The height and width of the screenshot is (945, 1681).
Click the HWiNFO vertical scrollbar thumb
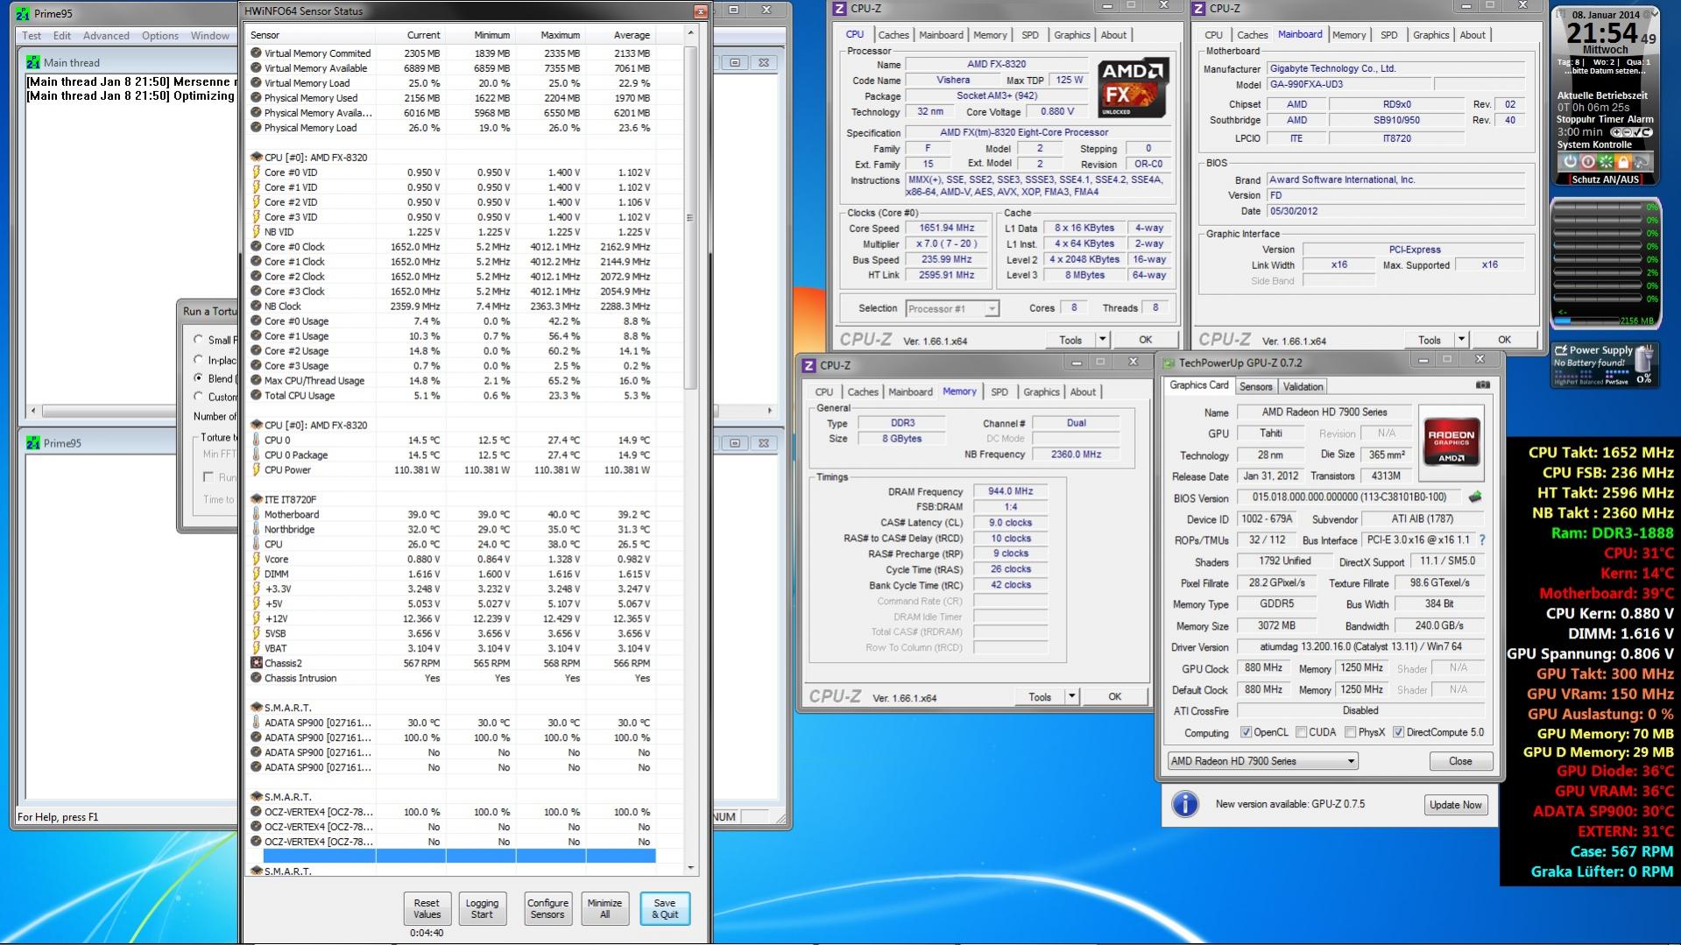click(x=690, y=217)
